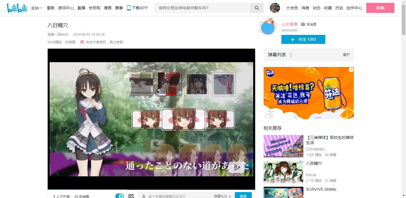
Task: Open SURVIVE.Shiteki recommended video title
Action: click(x=321, y=189)
